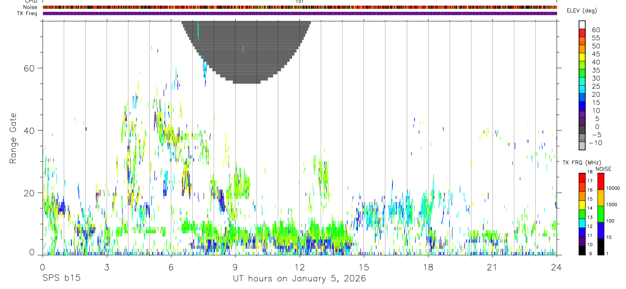Click the purple TX Freq strip above plot

click(300, 13)
